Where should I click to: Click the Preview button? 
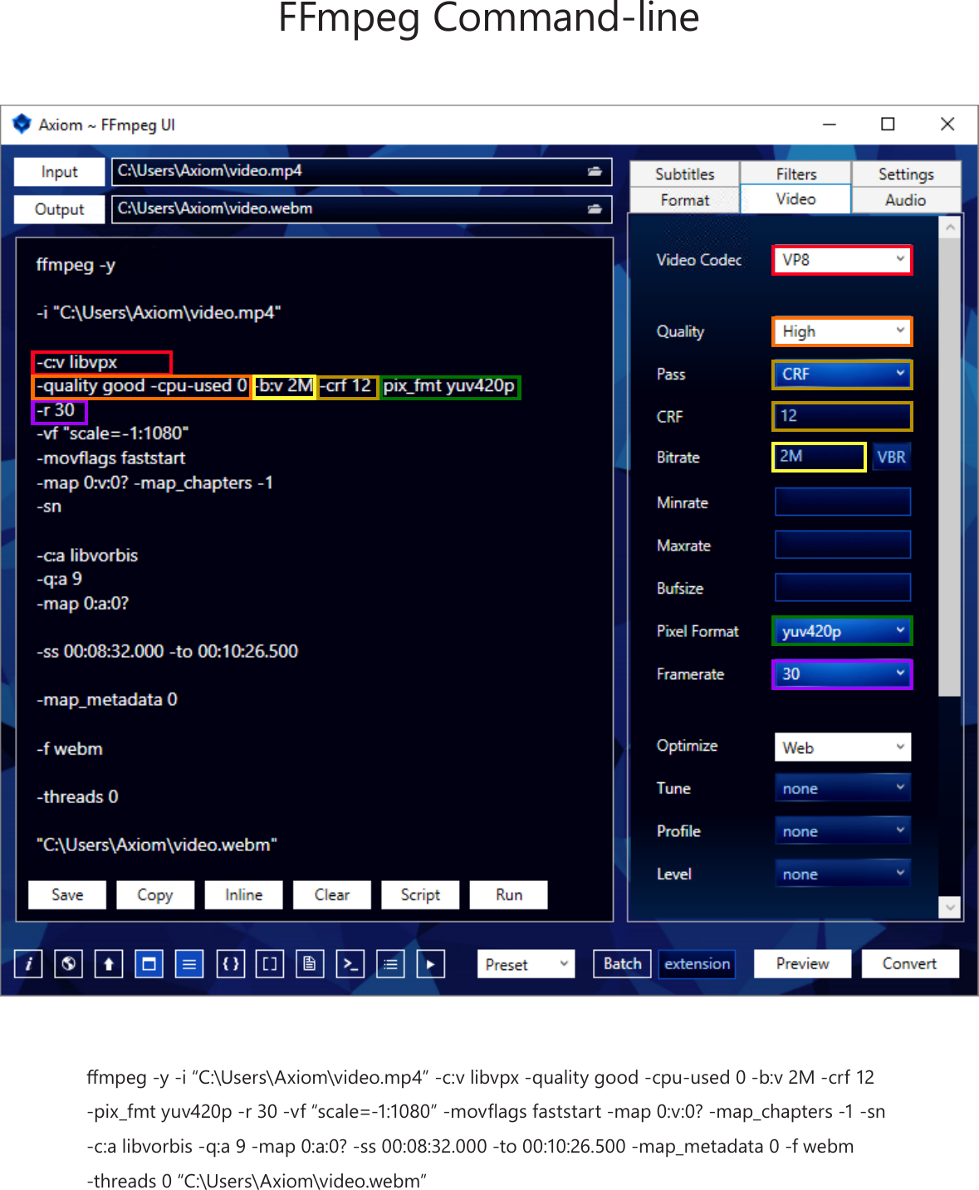tap(803, 963)
